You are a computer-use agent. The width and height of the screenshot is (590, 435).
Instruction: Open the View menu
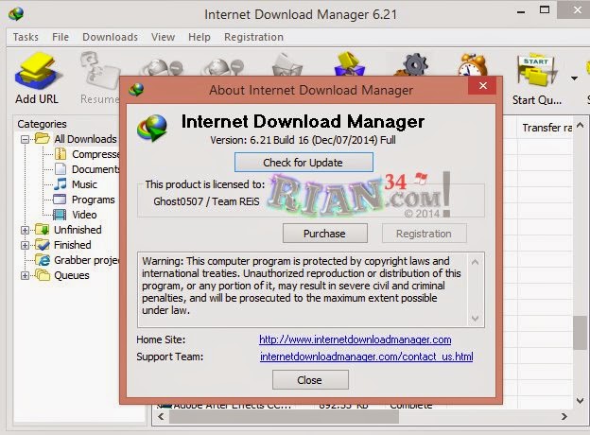point(163,37)
